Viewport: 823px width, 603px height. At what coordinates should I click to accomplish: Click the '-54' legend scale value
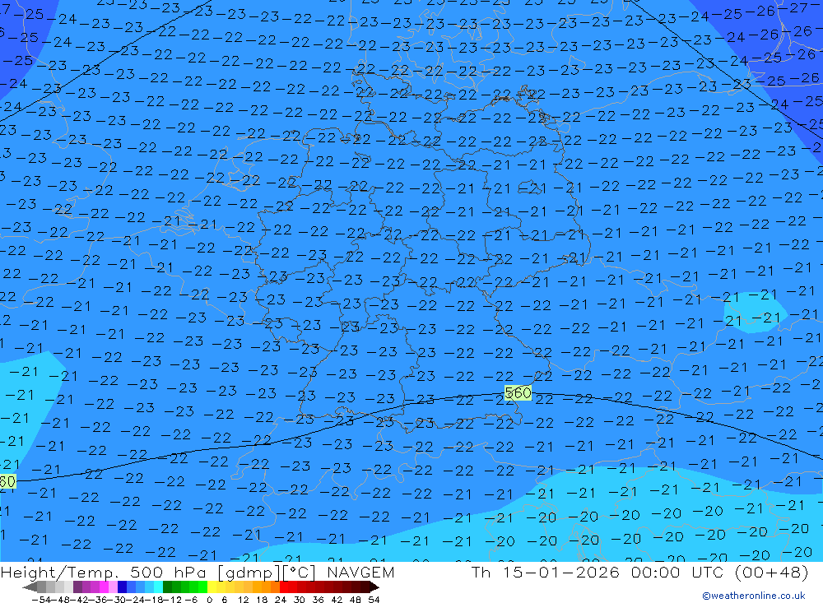click(x=40, y=600)
